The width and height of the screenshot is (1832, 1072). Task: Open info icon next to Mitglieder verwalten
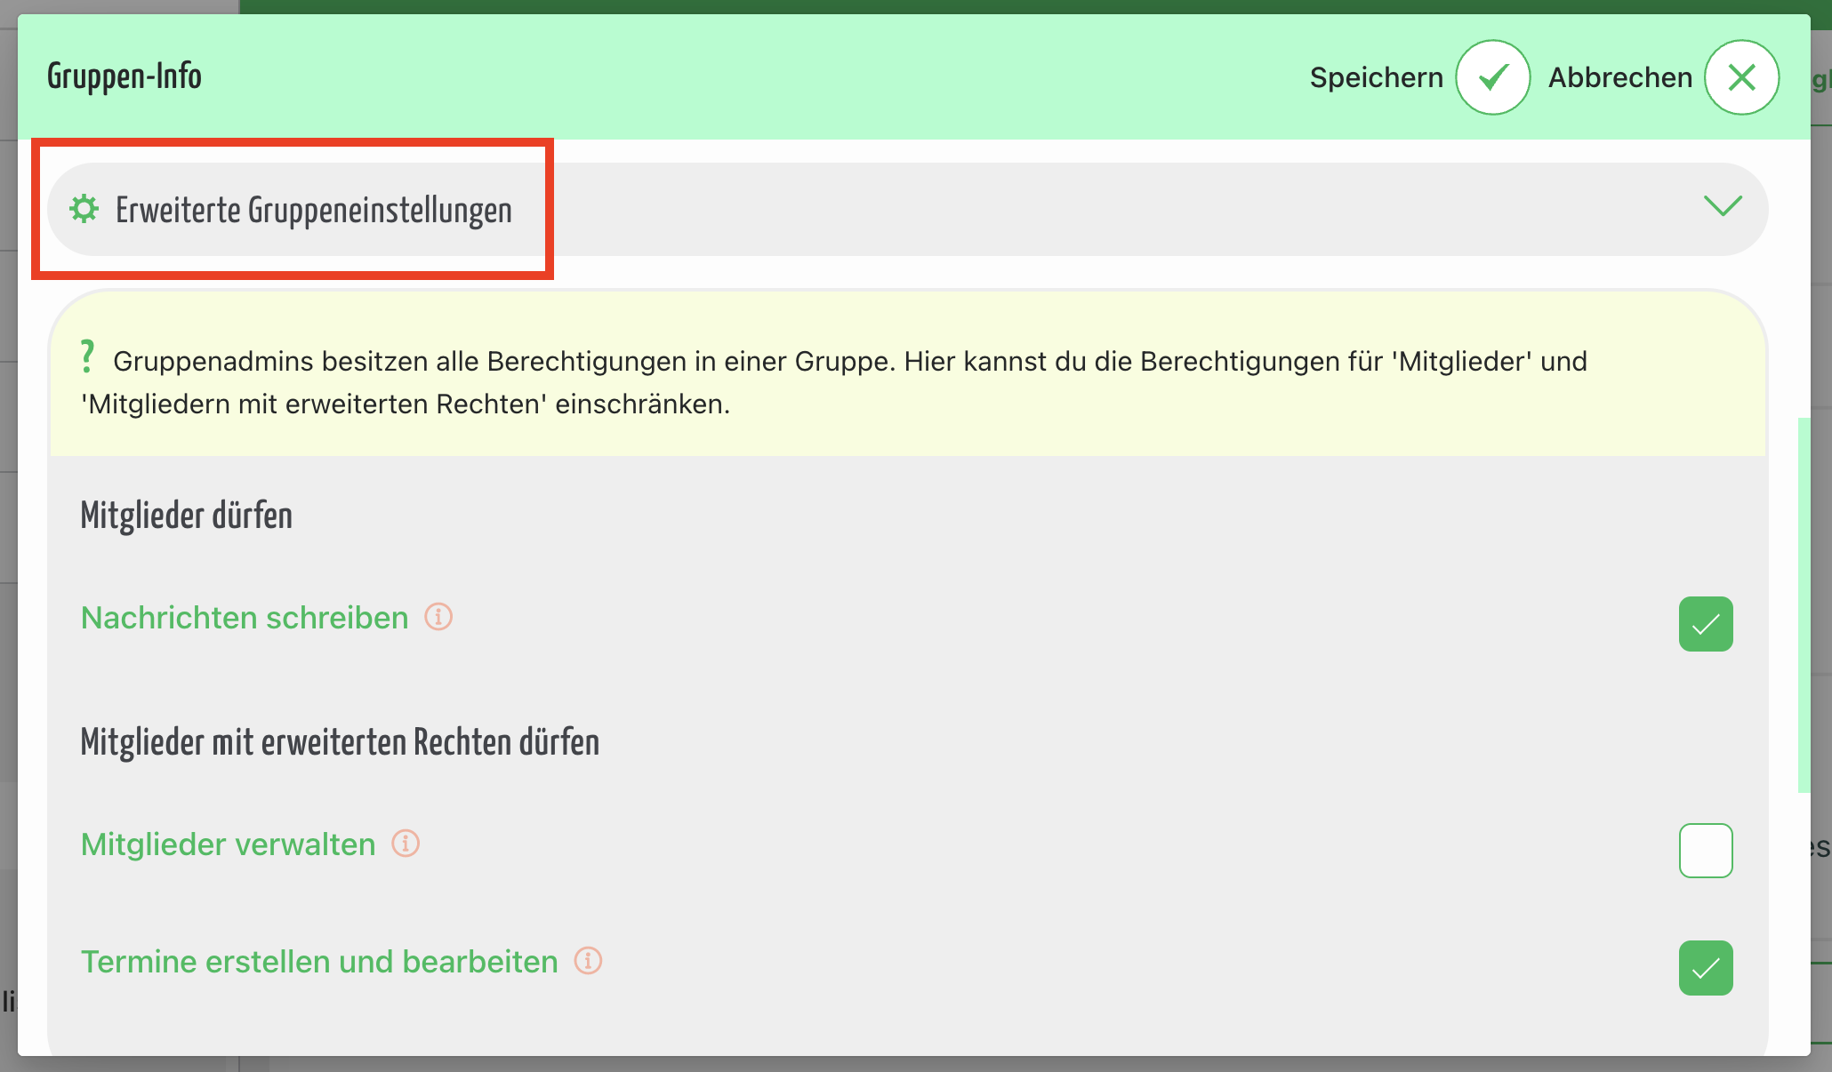406,843
